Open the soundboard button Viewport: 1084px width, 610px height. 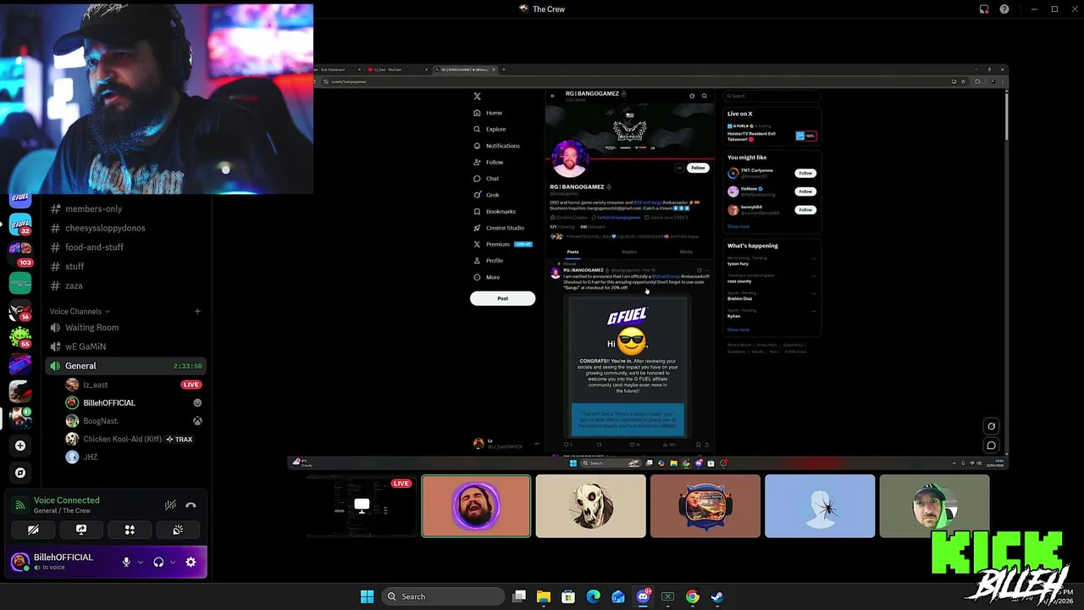pyautogui.click(x=178, y=530)
